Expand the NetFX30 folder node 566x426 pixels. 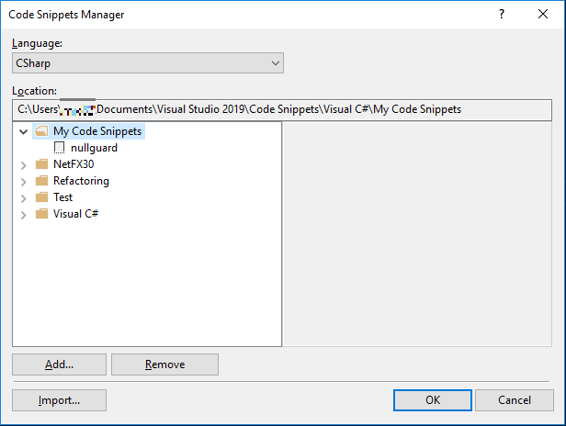[23, 164]
